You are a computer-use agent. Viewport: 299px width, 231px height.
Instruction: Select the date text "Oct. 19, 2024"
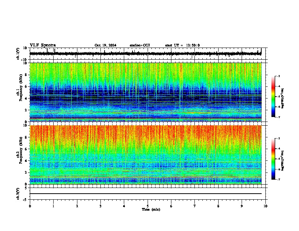pyautogui.click(x=105, y=45)
